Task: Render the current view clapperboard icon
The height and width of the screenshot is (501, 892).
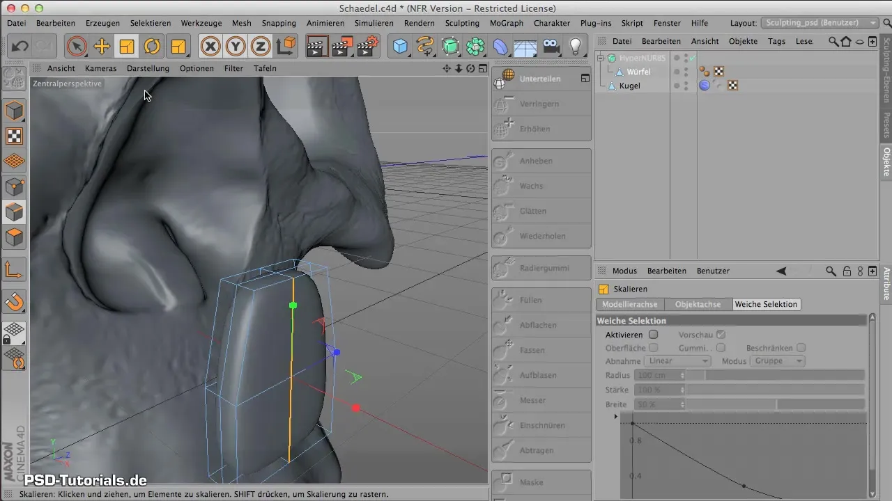Action: pos(317,47)
